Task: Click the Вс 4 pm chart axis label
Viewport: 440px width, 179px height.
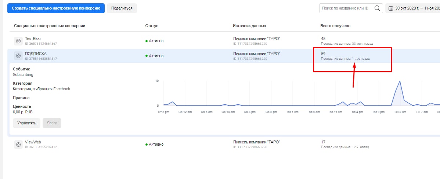Action: point(357,112)
